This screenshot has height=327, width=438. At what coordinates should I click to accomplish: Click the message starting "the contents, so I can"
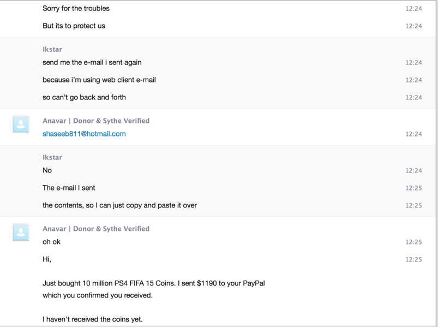119,205
